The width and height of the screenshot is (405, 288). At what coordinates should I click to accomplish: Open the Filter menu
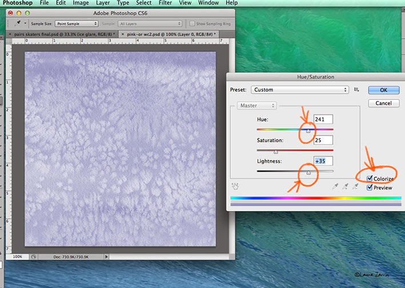click(165, 3)
